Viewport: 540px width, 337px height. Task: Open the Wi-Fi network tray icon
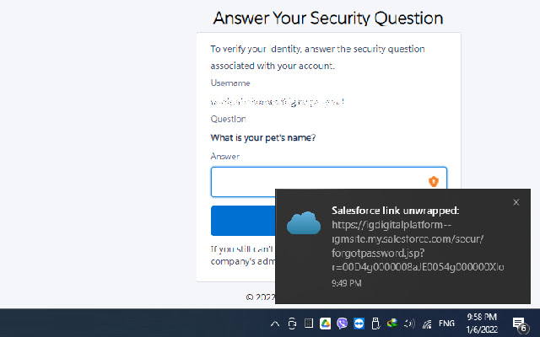427,324
